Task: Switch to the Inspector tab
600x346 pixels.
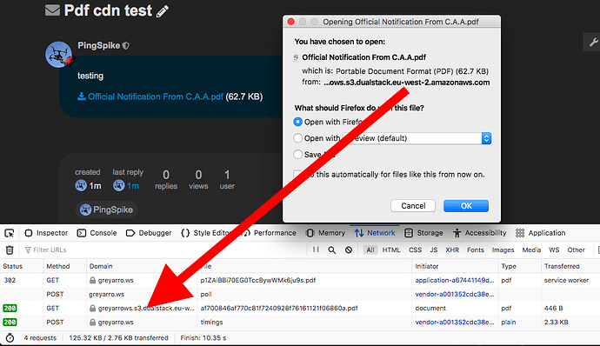Action: (x=46, y=233)
